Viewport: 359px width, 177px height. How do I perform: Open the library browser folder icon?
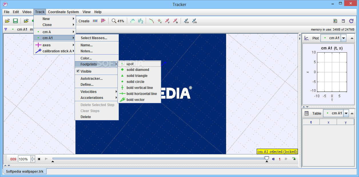[x=26, y=21]
